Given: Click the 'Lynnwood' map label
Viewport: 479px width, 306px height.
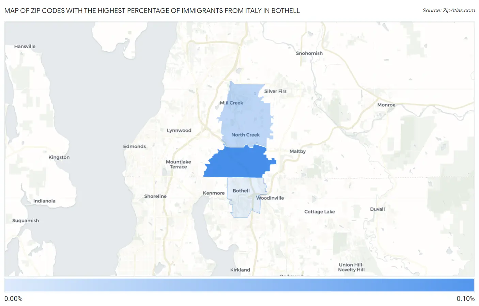Looking at the screenshot, I should point(179,130).
